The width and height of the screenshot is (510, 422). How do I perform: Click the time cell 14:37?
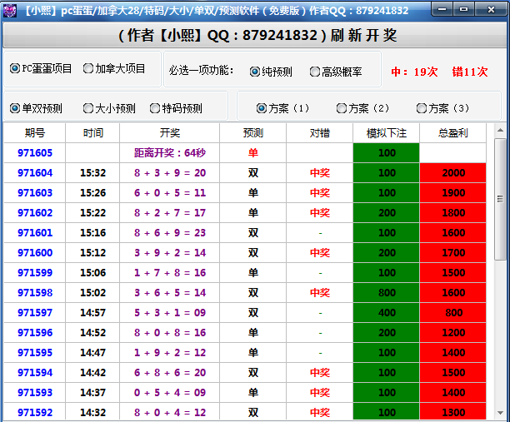pos(93,392)
